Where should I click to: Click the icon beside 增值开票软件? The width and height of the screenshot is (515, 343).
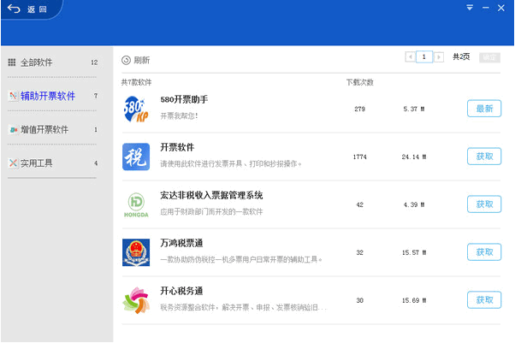pyautogui.click(x=13, y=130)
